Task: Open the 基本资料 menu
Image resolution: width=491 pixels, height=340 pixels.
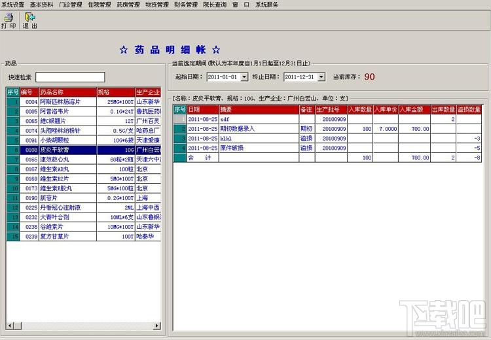Action: tap(42, 5)
